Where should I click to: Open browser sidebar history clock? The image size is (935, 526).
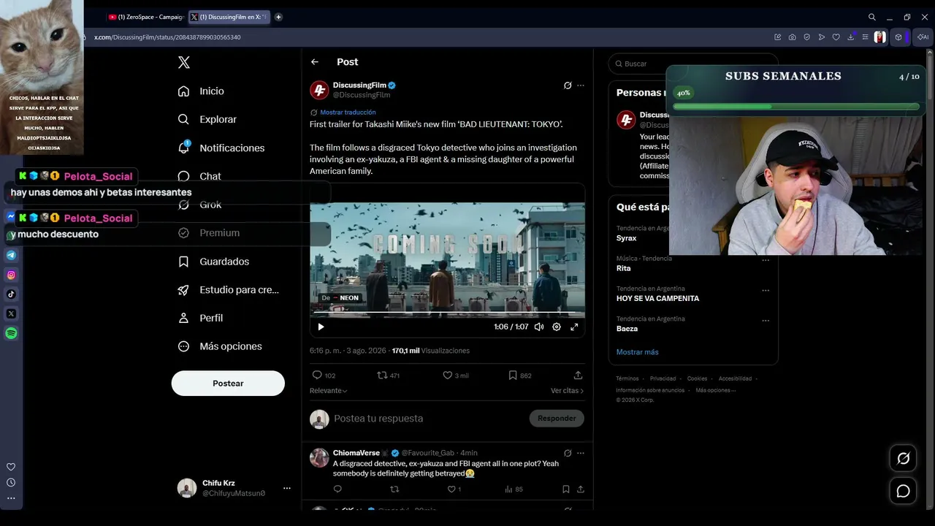[x=11, y=482]
